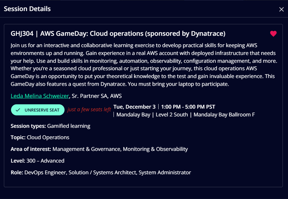Click Management & Governance area of interest
The image size is (288, 199).
[x=87, y=149]
